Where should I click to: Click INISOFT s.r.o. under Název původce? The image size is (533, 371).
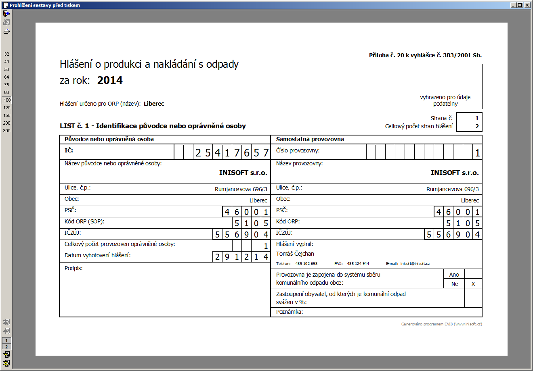coord(243,173)
